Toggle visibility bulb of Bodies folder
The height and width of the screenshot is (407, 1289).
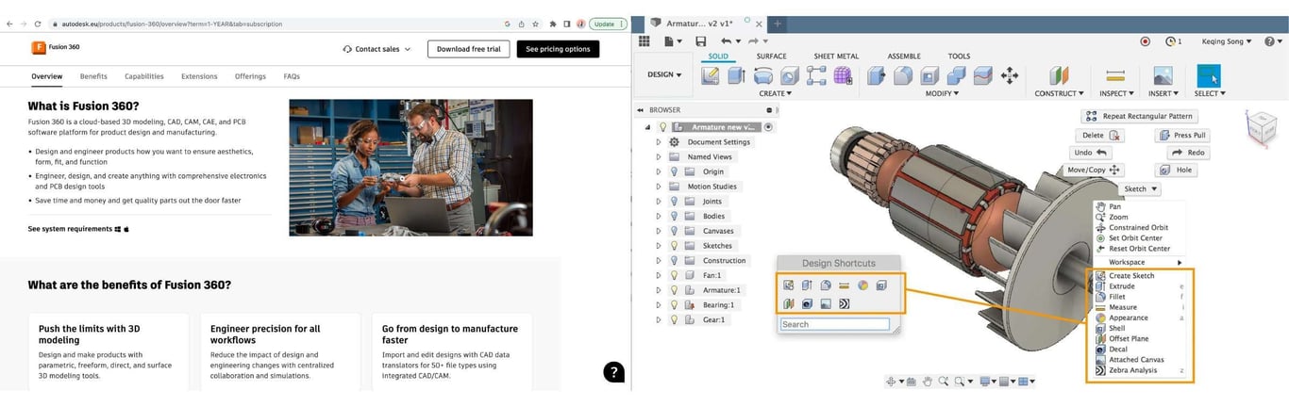674,216
